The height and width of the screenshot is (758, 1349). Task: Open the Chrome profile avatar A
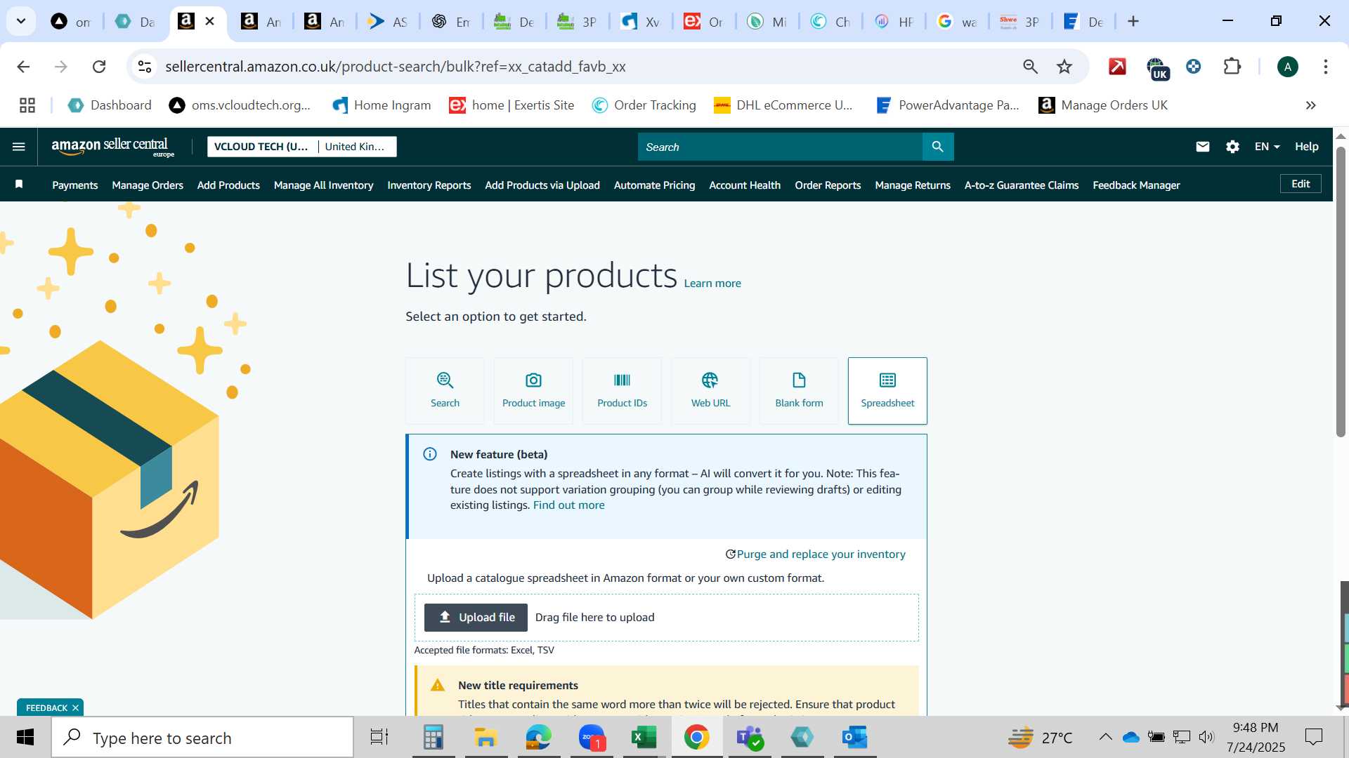1287,67
